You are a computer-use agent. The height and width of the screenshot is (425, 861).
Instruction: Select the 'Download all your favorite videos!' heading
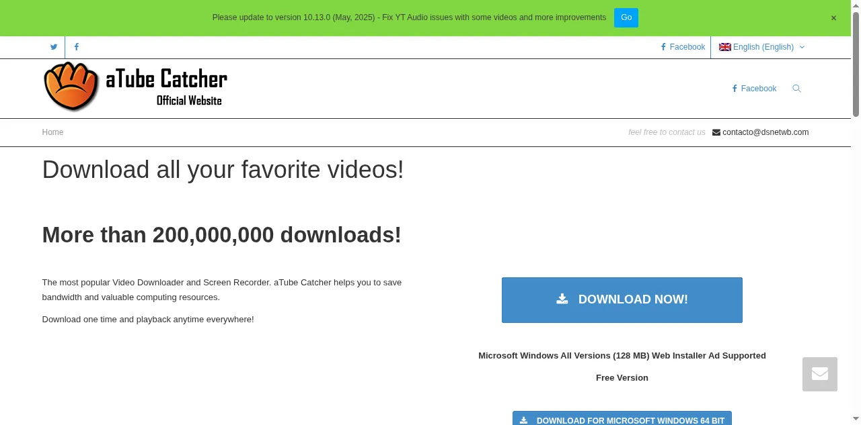click(223, 170)
